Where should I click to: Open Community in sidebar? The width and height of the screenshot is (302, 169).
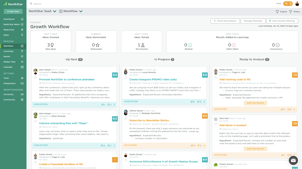pos(13,100)
